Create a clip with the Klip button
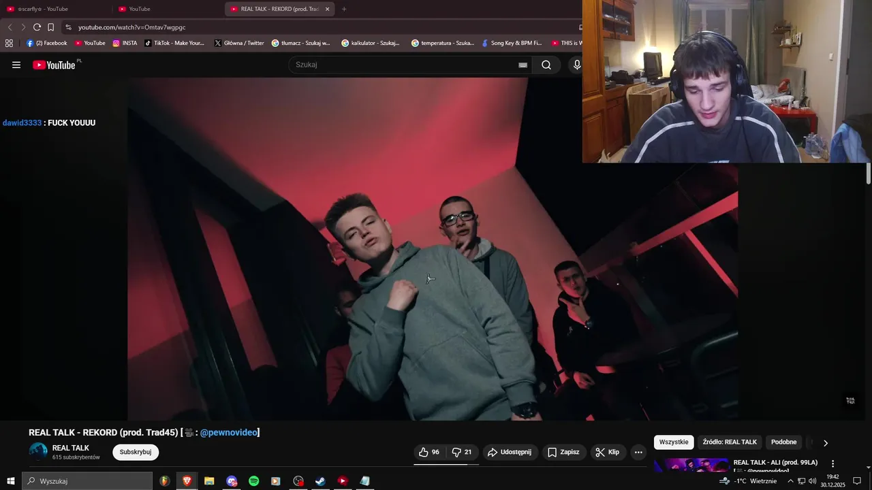The height and width of the screenshot is (490, 872). coord(608,452)
